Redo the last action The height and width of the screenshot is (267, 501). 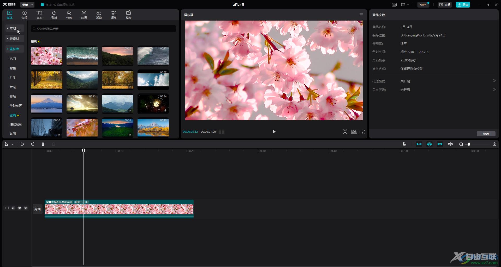(33, 144)
